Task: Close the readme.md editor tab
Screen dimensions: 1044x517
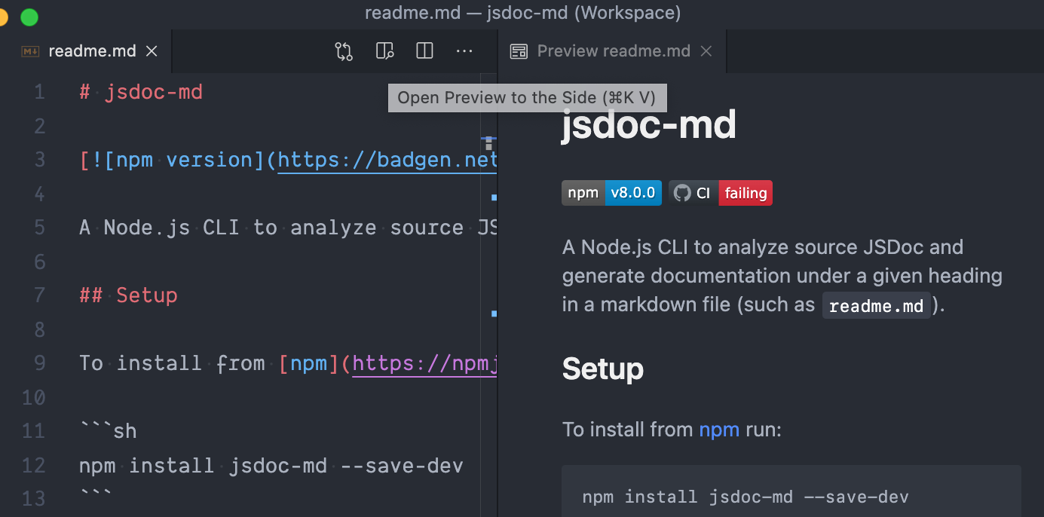Action: pos(151,50)
